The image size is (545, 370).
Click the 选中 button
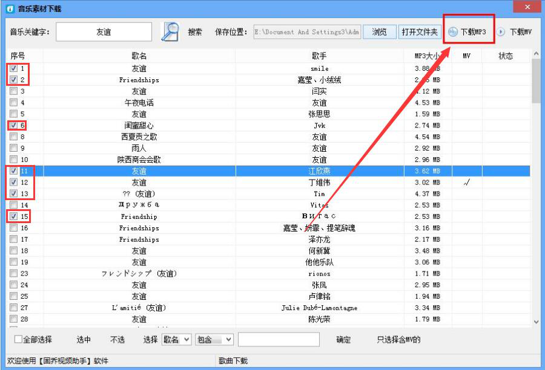(x=84, y=339)
